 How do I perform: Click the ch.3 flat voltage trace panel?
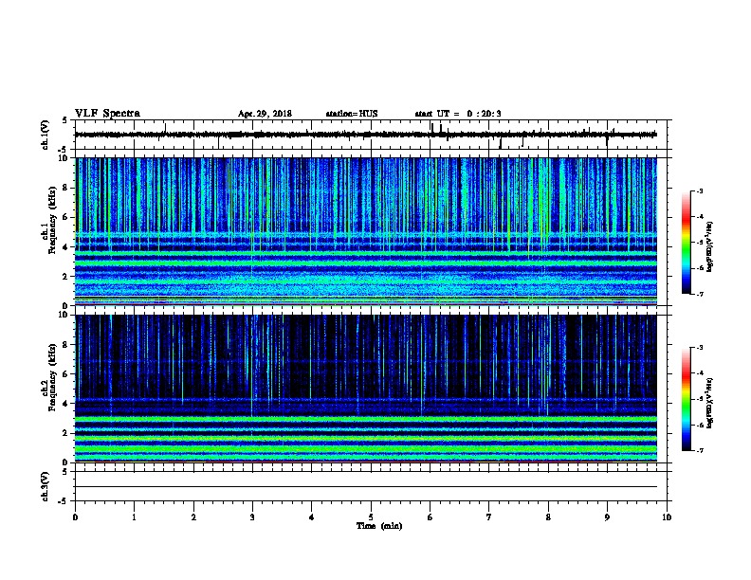point(371,486)
